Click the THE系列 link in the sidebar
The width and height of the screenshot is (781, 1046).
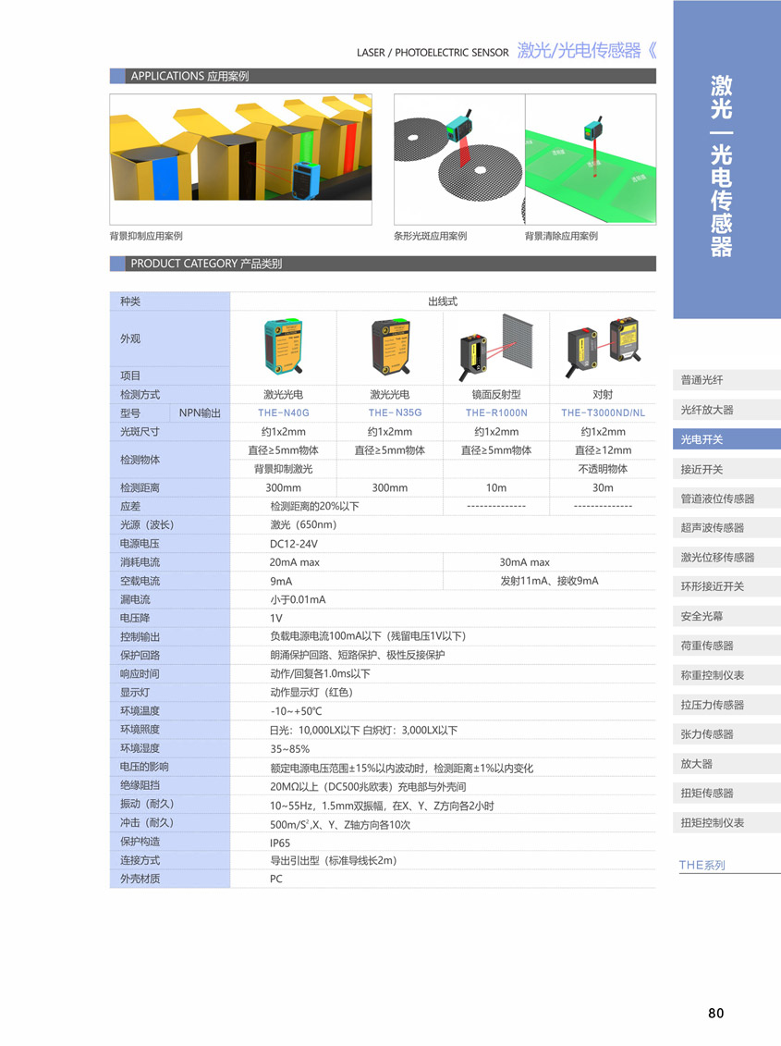[703, 866]
